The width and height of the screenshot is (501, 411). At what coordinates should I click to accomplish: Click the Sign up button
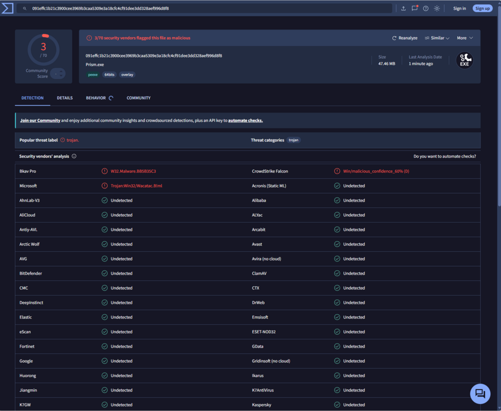click(x=482, y=8)
